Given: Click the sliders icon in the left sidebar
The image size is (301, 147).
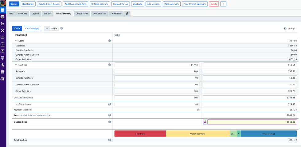Looking at the screenshot, I should [2, 72].
